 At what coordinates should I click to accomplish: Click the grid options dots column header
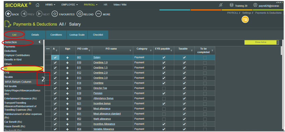tap(48, 49)
